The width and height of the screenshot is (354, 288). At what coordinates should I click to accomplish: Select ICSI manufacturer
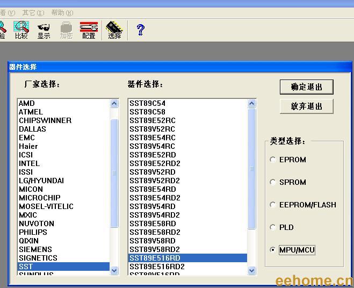tap(63, 155)
